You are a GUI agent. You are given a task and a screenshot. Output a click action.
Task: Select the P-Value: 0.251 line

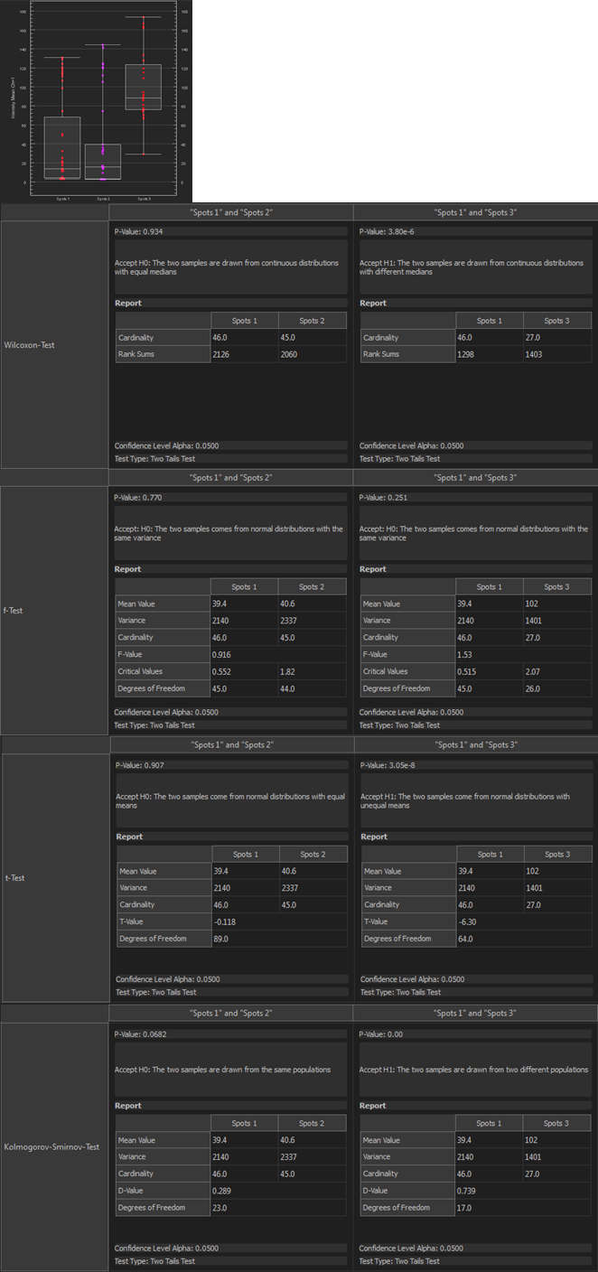[475, 498]
